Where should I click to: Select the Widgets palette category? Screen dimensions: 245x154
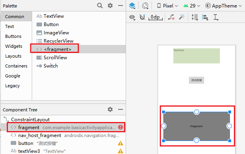(13, 46)
